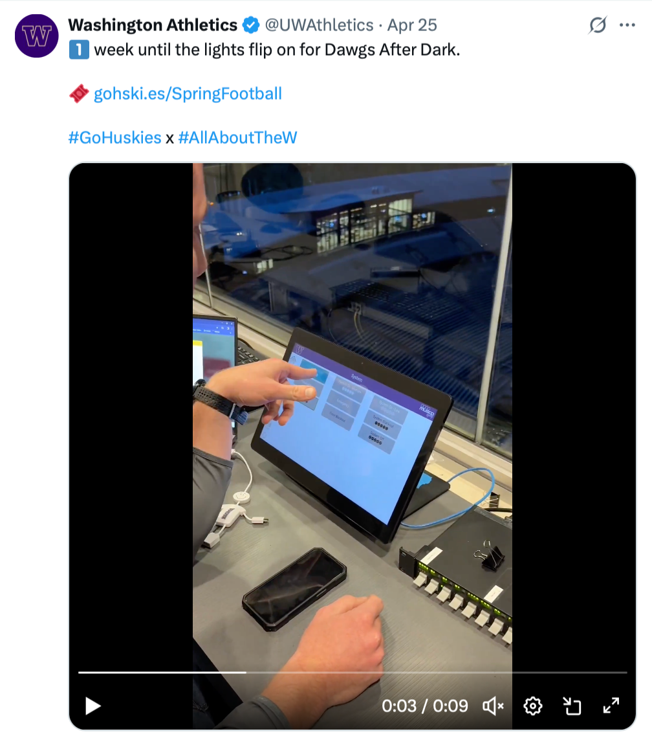Click the red ticket emoji

(x=79, y=94)
